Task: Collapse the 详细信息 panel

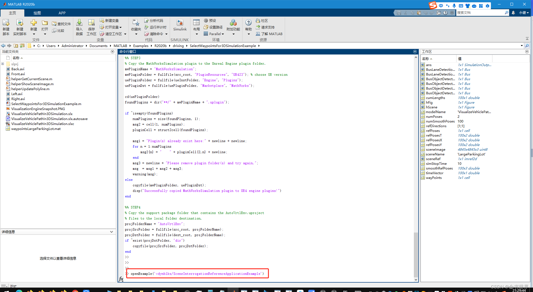Action: tap(111, 232)
